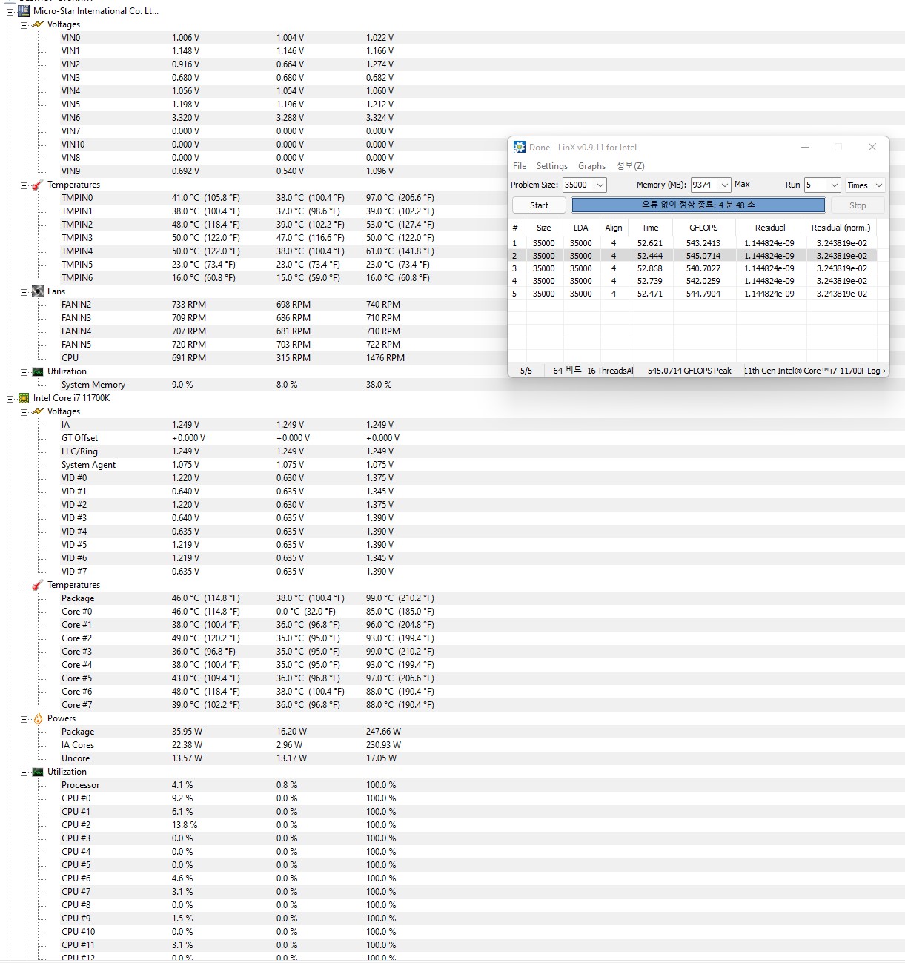Select the VIN0 voltage row
The image size is (905, 963).
click(482, 38)
